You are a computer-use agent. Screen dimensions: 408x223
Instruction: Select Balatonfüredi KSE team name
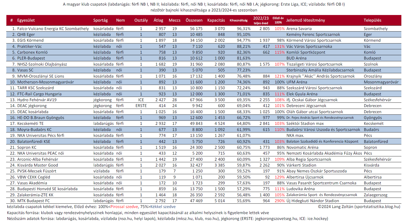[34, 142]
